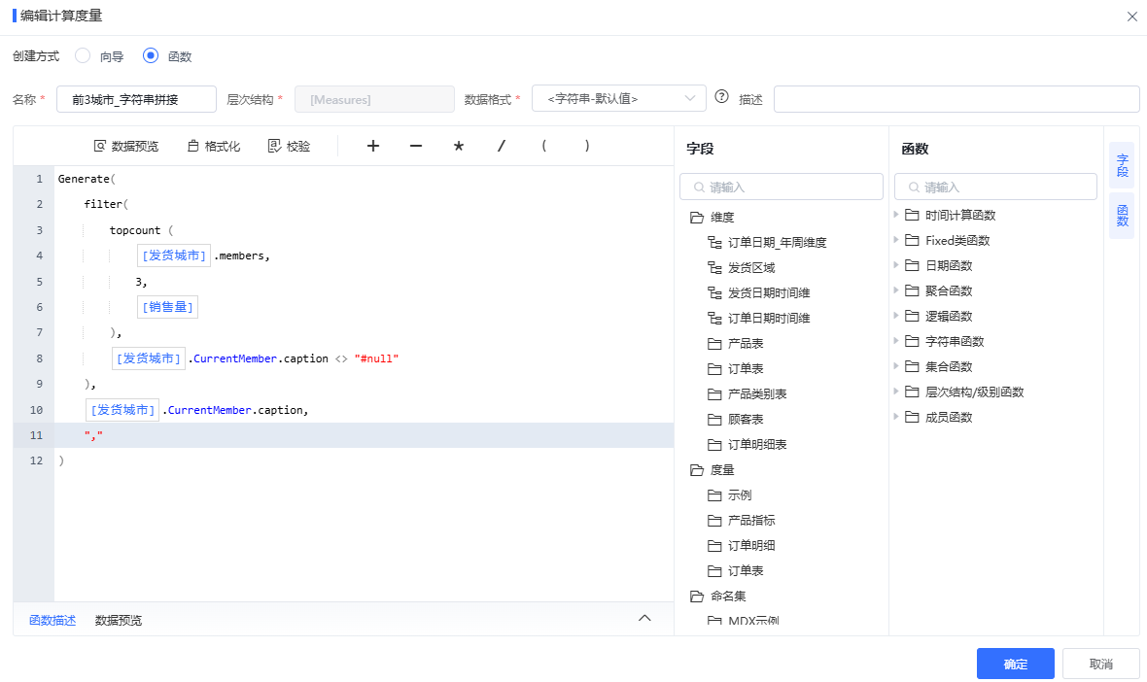Expand the 字符串函数 category
Viewport: 1147px width, 682px height.
click(x=896, y=341)
